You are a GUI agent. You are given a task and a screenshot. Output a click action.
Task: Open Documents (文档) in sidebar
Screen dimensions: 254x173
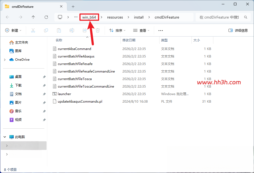click(16, 94)
